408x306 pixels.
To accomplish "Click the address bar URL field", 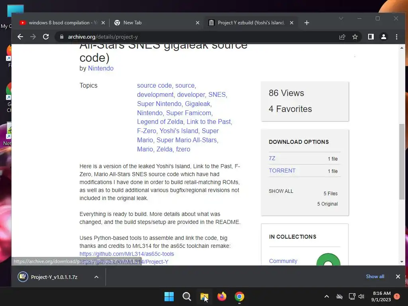I will 198,37.
